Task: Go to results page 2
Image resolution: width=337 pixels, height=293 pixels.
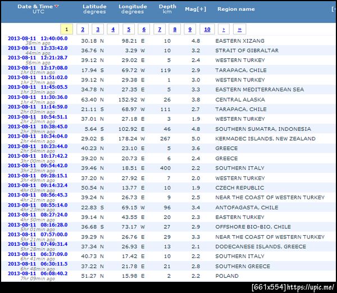Action: coord(83,29)
